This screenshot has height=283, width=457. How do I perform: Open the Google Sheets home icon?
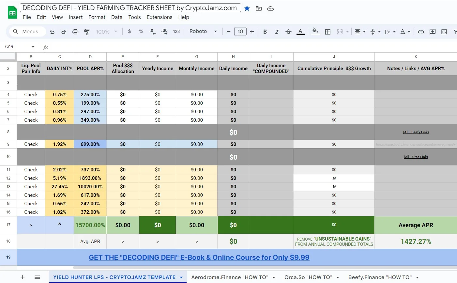(12, 13)
